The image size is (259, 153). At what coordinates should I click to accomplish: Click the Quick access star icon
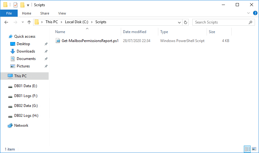tap(11, 36)
